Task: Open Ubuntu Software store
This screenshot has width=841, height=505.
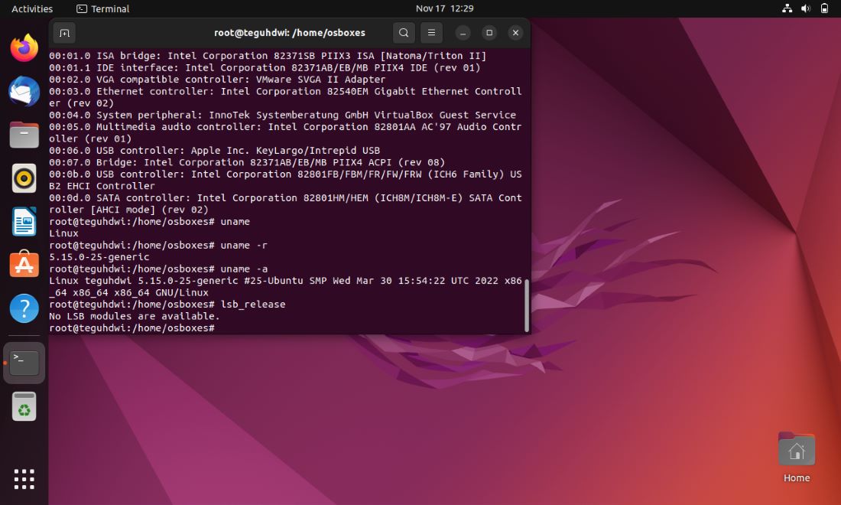Action: pos(24,264)
